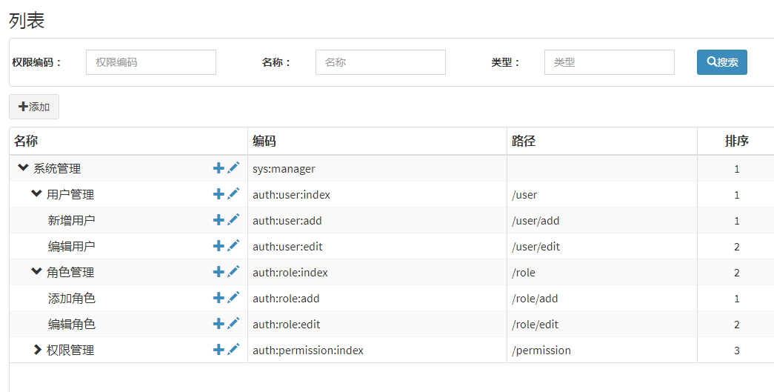Select the 权限管理 row name
The width and height of the screenshot is (774, 392).
click(x=70, y=350)
